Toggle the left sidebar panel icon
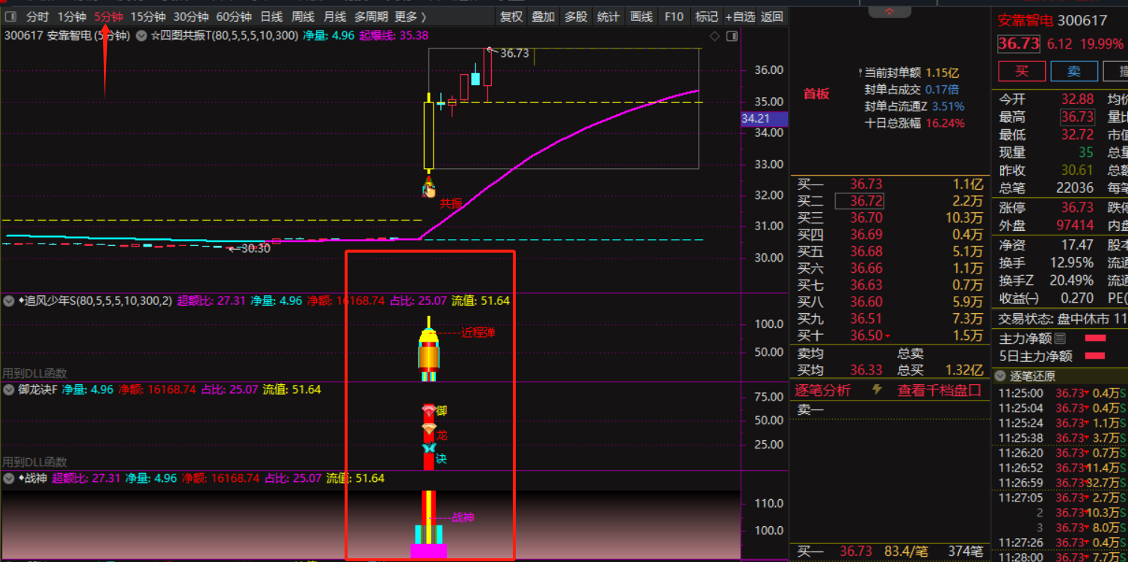The height and width of the screenshot is (562, 1128). point(11,16)
